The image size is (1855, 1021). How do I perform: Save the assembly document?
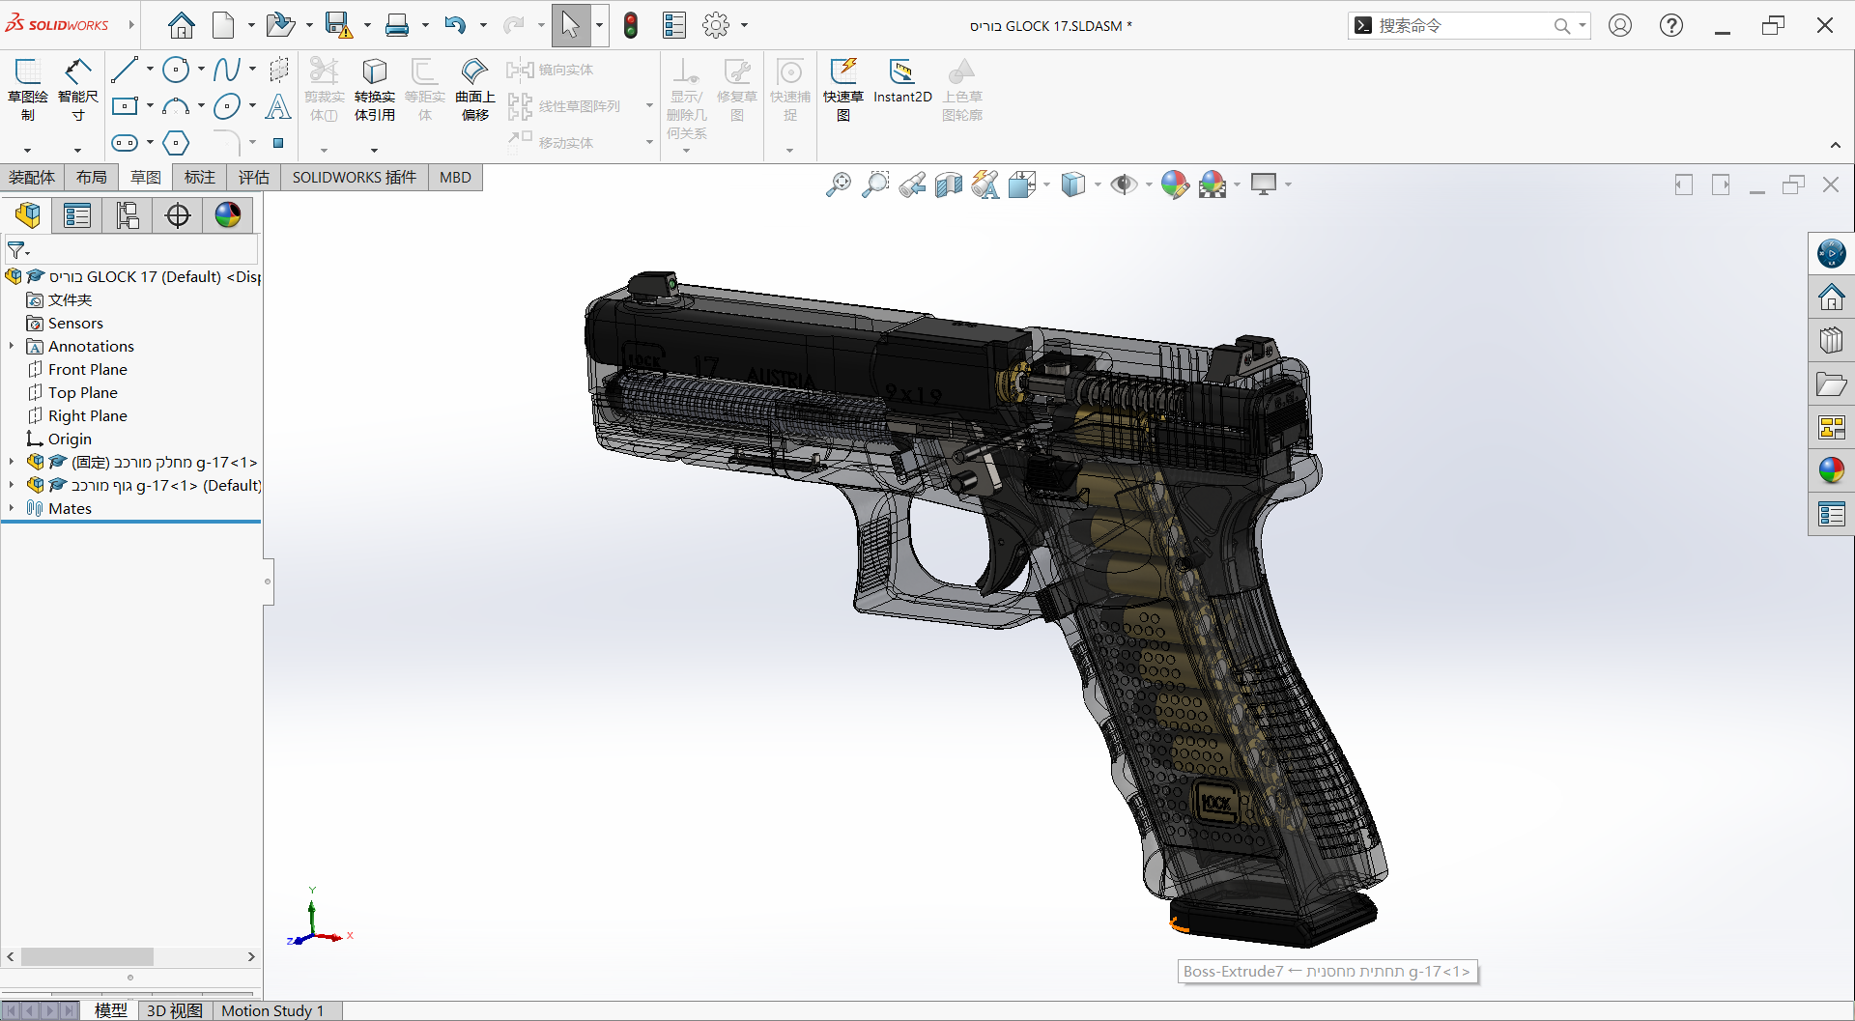(x=338, y=25)
